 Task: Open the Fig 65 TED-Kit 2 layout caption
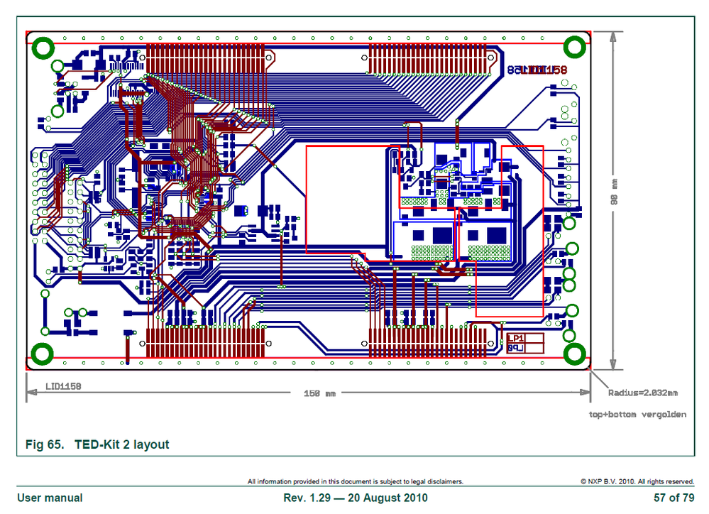(97, 444)
